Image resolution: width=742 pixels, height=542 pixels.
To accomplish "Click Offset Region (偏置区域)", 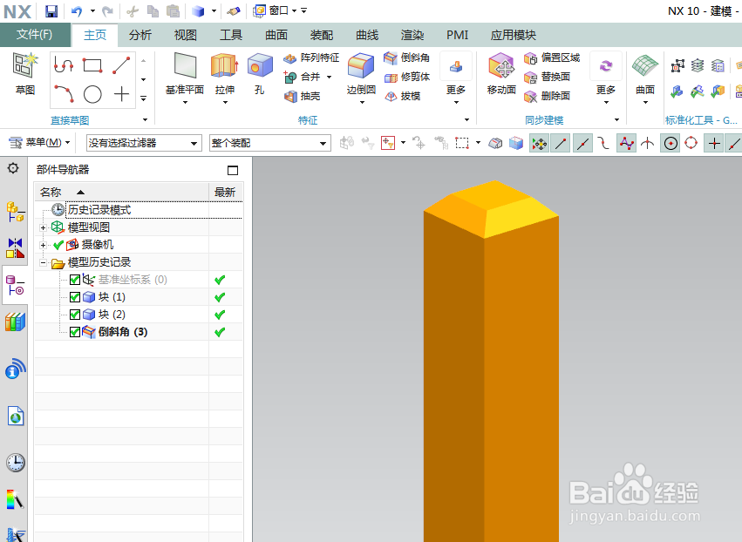I will pyautogui.click(x=552, y=58).
